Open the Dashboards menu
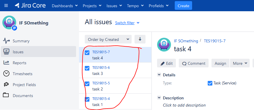Image resolution: width=254 pixels, height=110 pixels. tap(65, 6)
